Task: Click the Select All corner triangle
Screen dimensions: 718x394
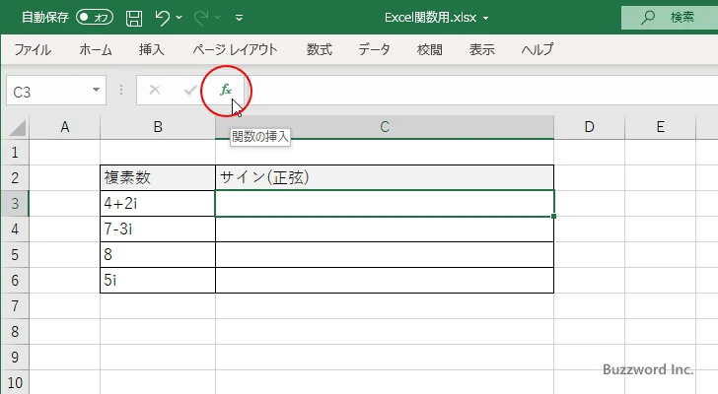Action: (17, 127)
